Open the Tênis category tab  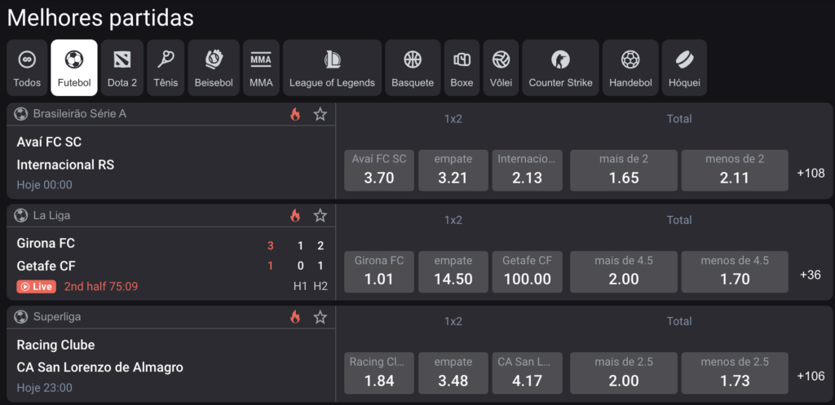[x=166, y=68]
